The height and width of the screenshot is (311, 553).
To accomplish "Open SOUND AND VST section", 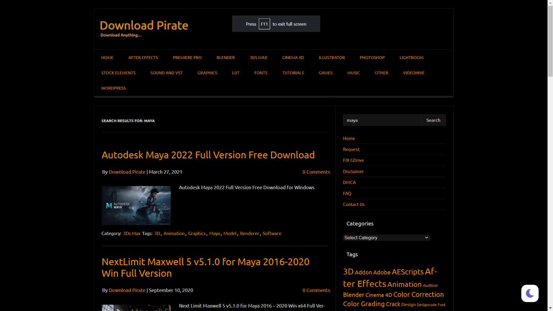I will click(166, 73).
